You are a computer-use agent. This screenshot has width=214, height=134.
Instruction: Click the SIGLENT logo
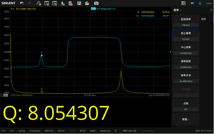coord(8,3)
